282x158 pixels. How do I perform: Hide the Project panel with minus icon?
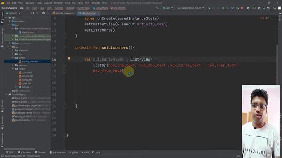click(48, 13)
